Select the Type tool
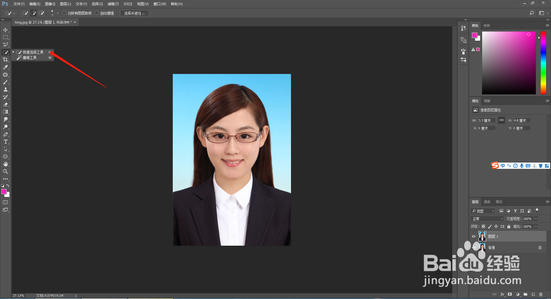This screenshot has height=299, width=551. (x=5, y=142)
